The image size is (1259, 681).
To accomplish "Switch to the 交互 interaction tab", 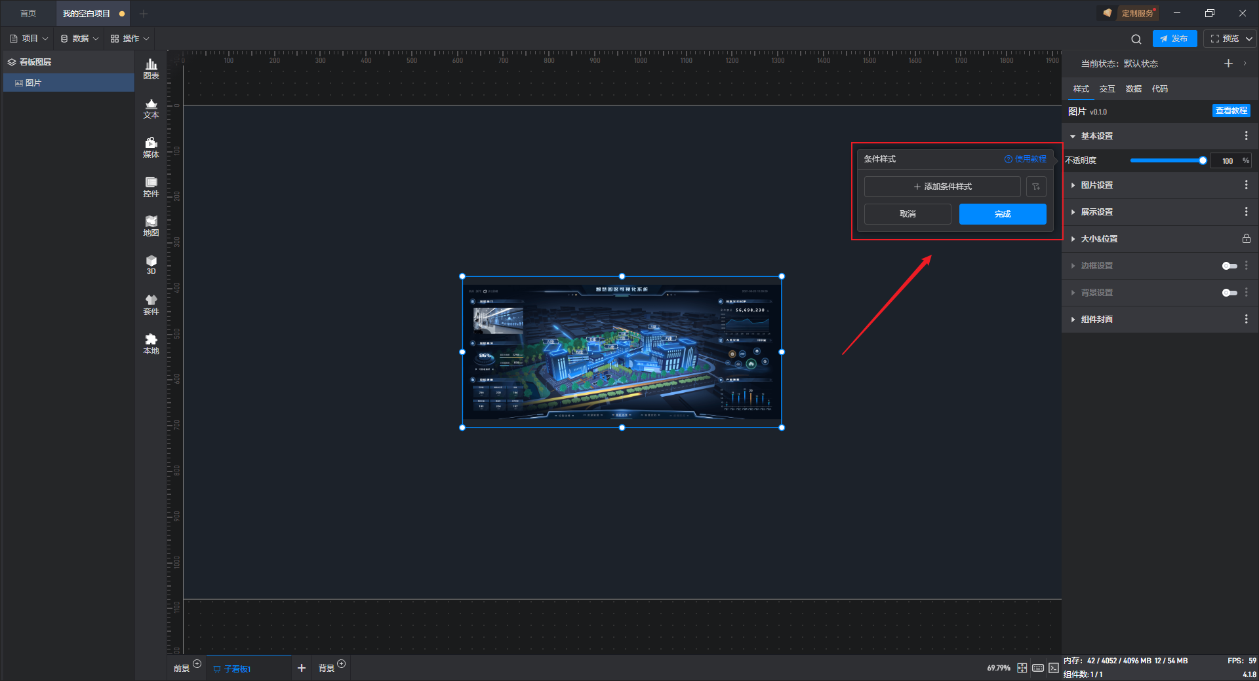I will tap(1107, 89).
